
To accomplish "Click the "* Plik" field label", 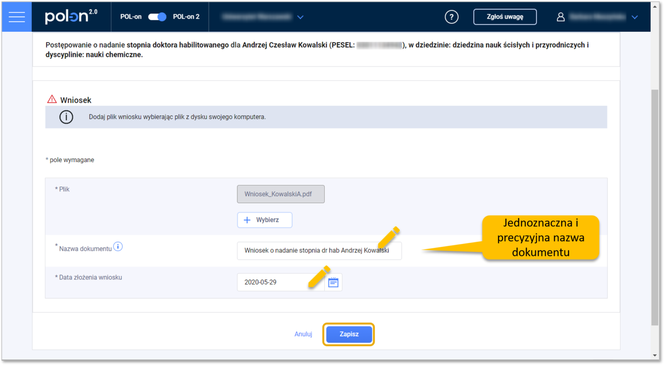I will 62,189.
